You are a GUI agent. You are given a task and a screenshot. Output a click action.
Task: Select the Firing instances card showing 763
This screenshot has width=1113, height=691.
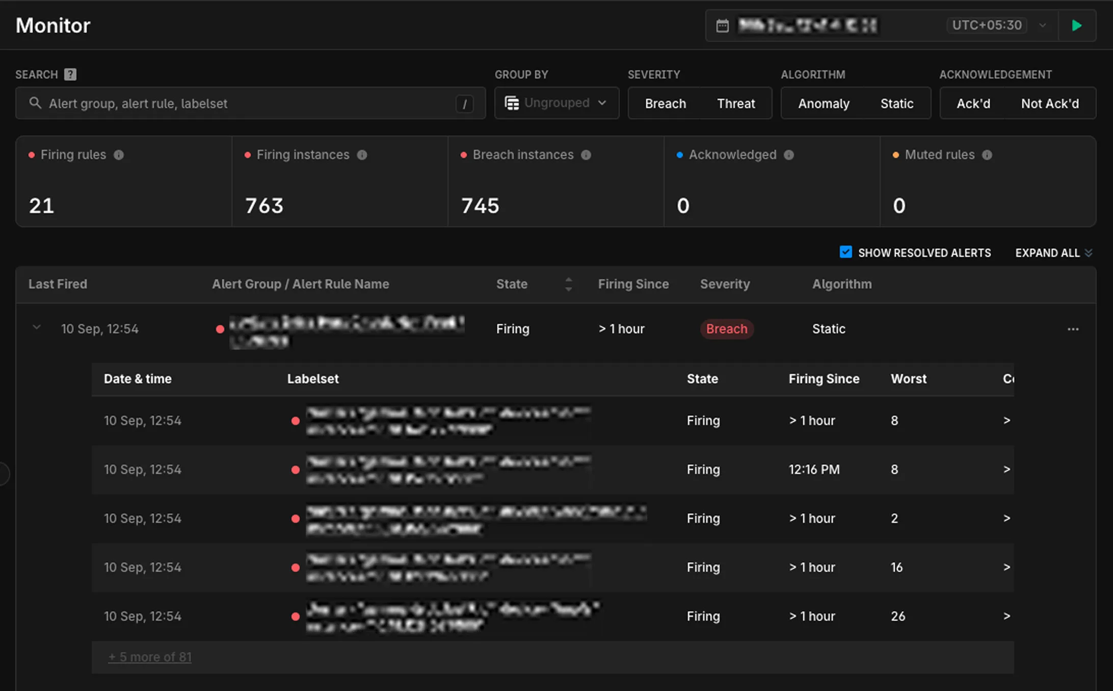pos(340,181)
